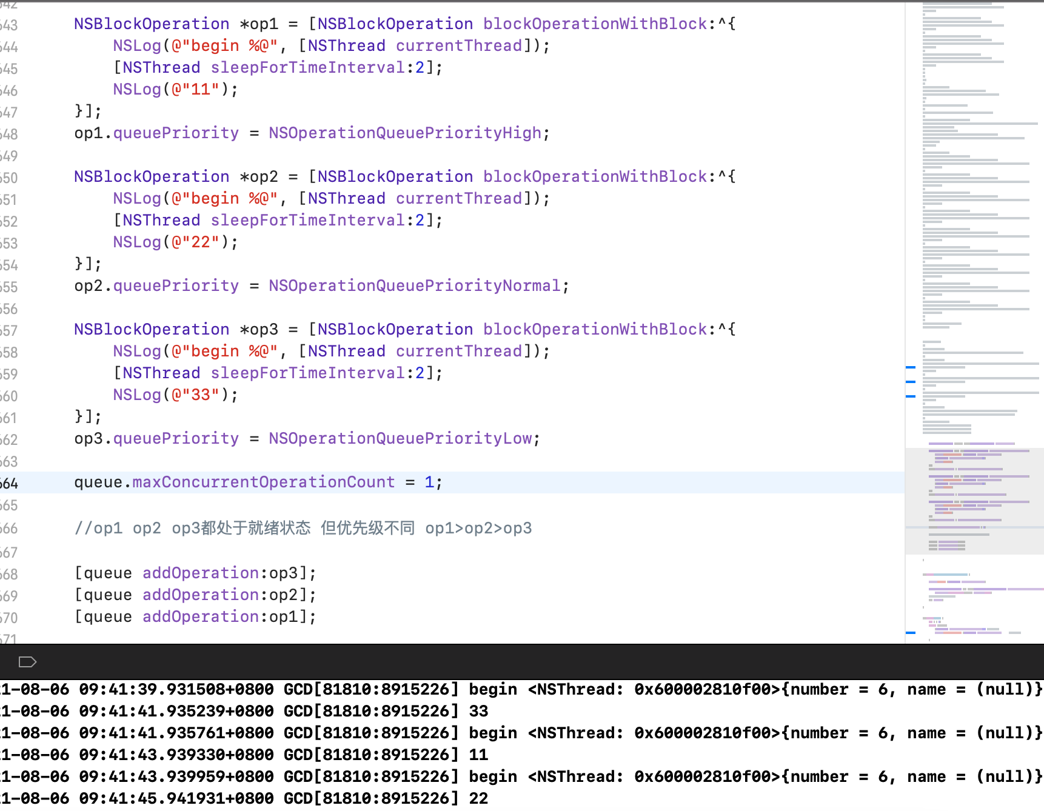Click sleepForTimeInterval:2 on line 52
Viewport: 1044px width, 811px height.
318,221
